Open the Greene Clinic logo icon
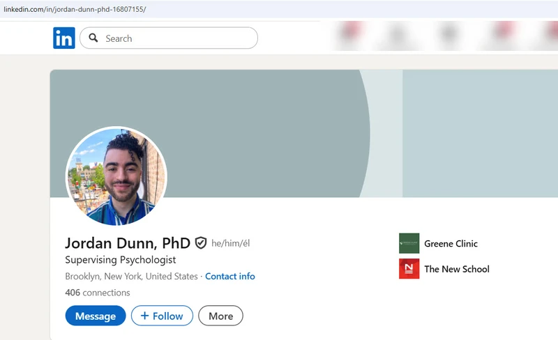This screenshot has width=558, height=340. click(409, 244)
